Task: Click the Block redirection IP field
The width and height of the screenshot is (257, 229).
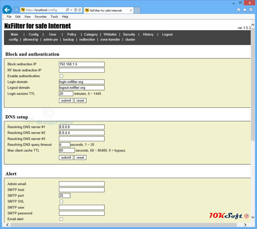Action: pos(82,64)
